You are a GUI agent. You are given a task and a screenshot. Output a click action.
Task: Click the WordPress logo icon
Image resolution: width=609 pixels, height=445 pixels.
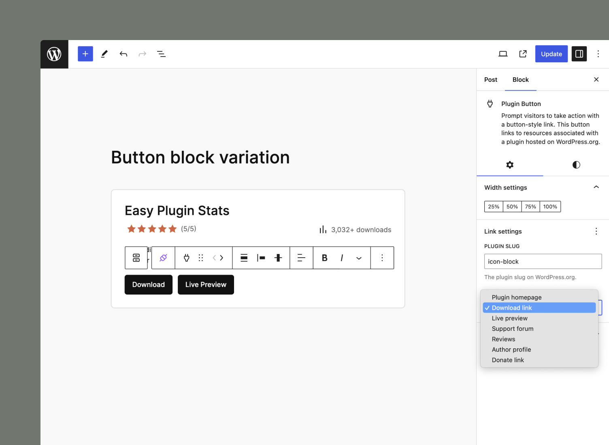[x=54, y=54]
